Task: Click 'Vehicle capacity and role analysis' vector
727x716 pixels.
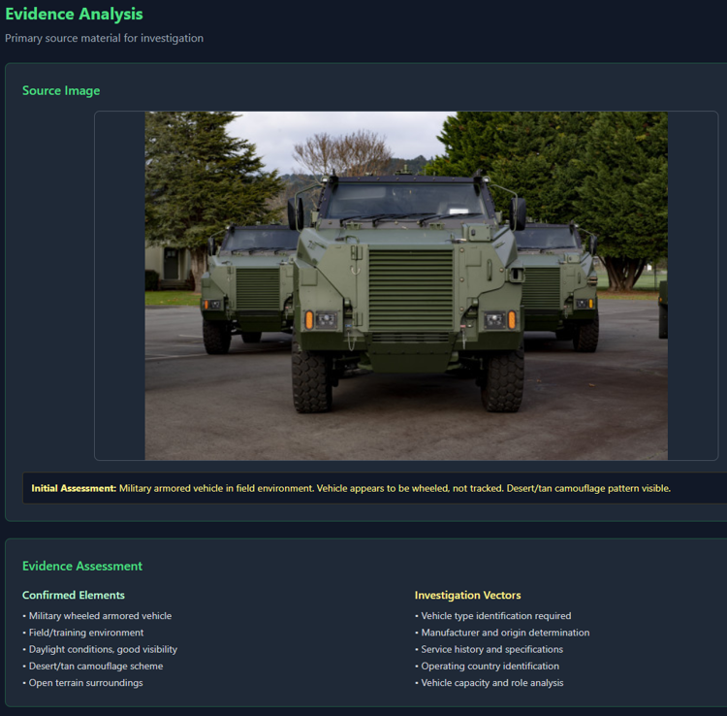Action: (x=491, y=682)
